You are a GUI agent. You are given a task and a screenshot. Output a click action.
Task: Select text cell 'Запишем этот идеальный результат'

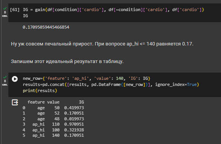point(67,61)
